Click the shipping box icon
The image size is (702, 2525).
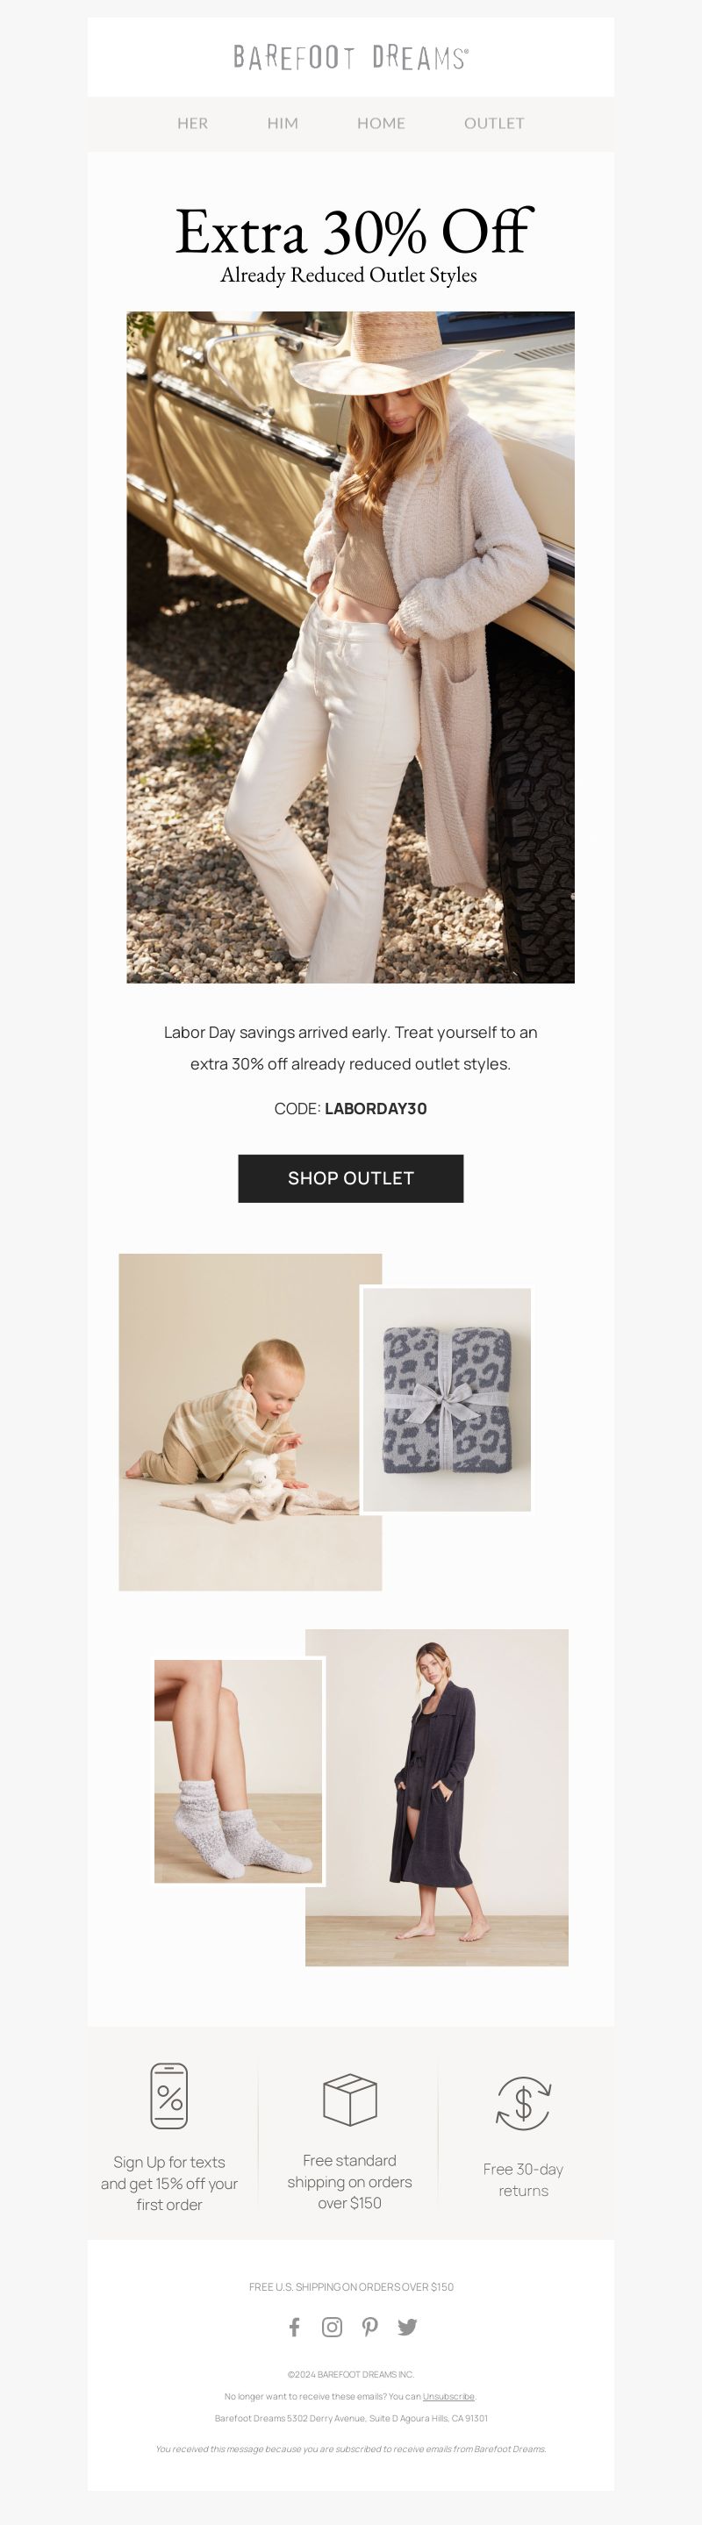click(x=350, y=2099)
